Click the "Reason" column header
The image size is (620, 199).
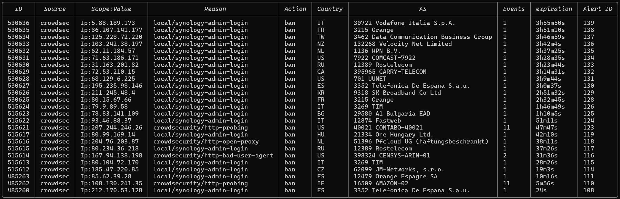pyautogui.click(x=215, y=9)
